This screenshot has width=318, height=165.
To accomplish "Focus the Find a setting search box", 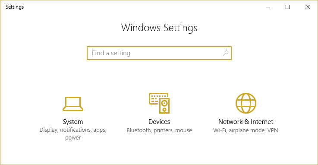I will tap(159, 53).
